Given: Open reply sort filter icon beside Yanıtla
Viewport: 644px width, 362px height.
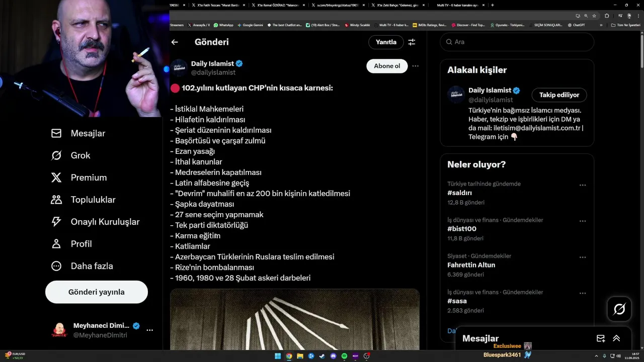Looking at the screenshot, I should [x=412, y=42].
